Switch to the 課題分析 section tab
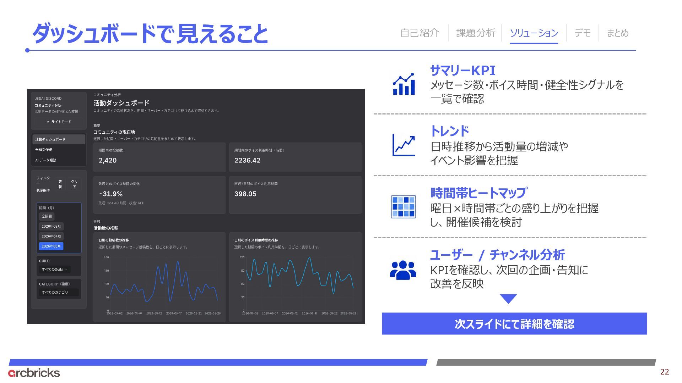 (476, 33)
